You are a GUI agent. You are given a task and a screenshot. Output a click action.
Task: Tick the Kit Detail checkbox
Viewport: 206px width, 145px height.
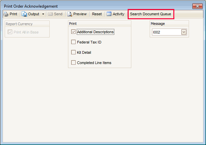pyautogui.click(x=73, y=52)
